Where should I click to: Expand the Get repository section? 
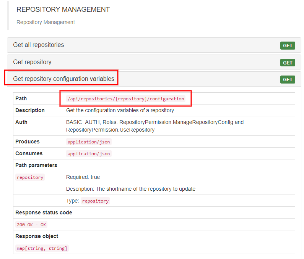tap(32, 62)
